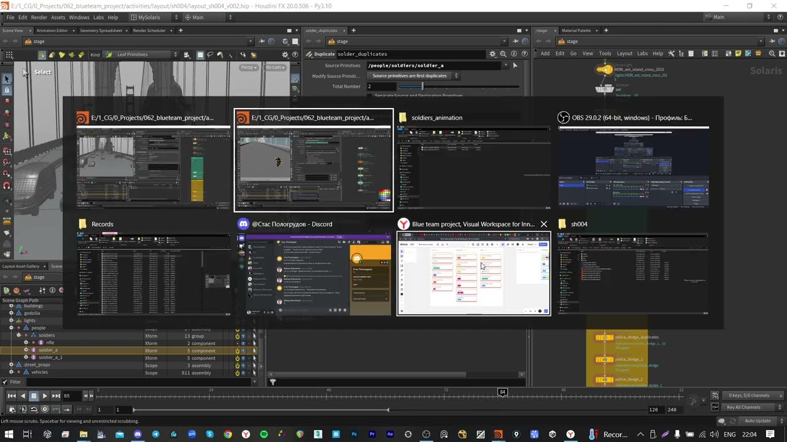Open the Modify Source Primitives dropdown
The height and width of the screenshot is (442, 787).
click(x=413, y=76)
